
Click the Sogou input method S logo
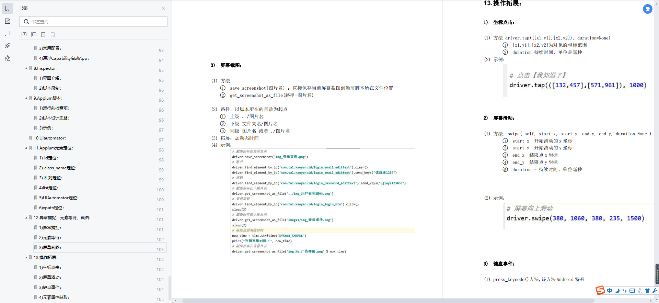[x=600, y=290]
